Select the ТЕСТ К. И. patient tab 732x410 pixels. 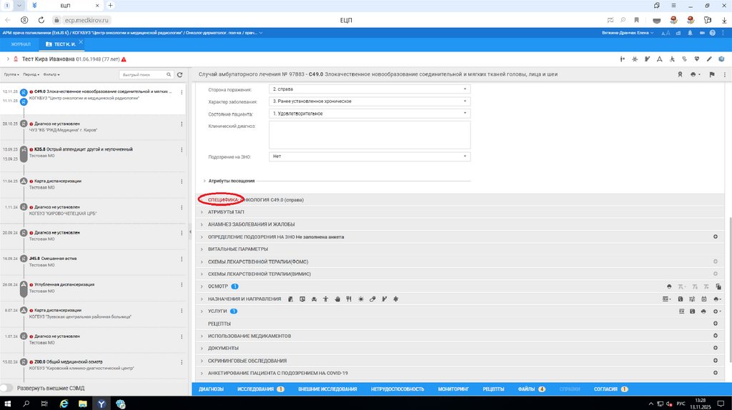click(x=61, y=44)
